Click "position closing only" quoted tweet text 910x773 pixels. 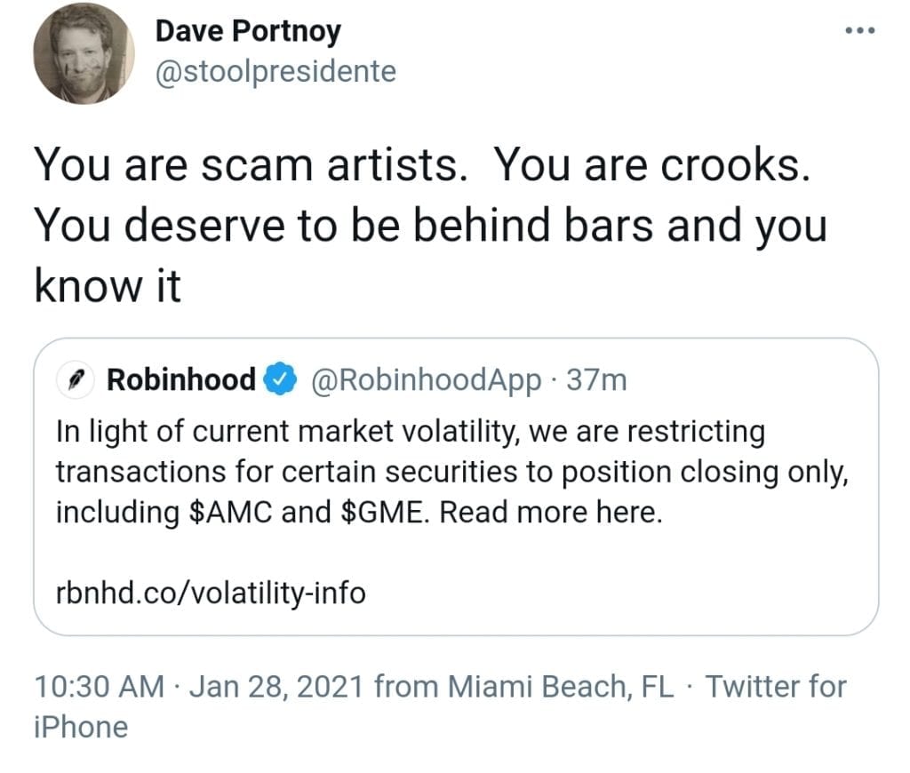(705, 472)
